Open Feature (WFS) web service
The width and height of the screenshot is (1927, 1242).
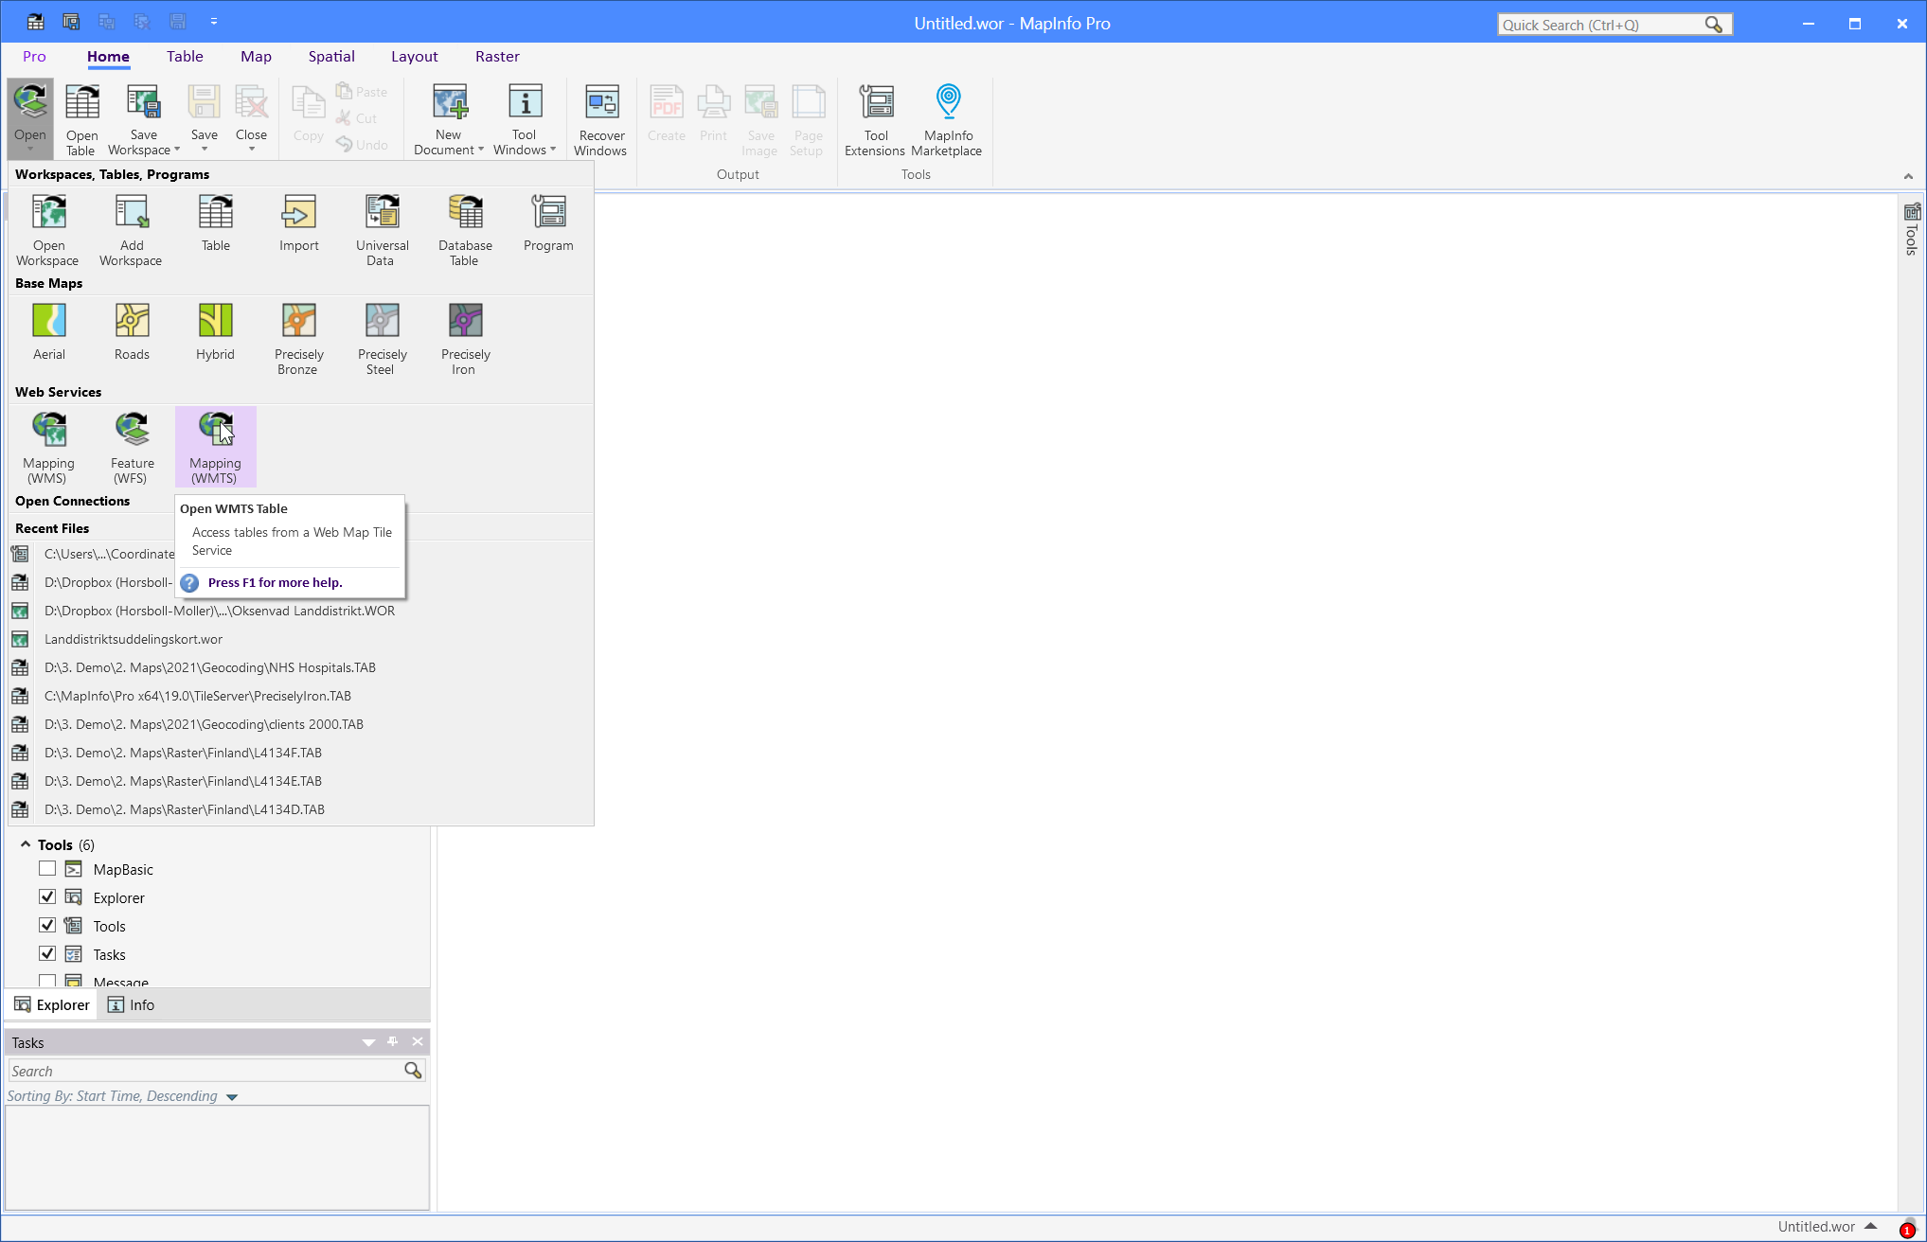click(132, 448)
